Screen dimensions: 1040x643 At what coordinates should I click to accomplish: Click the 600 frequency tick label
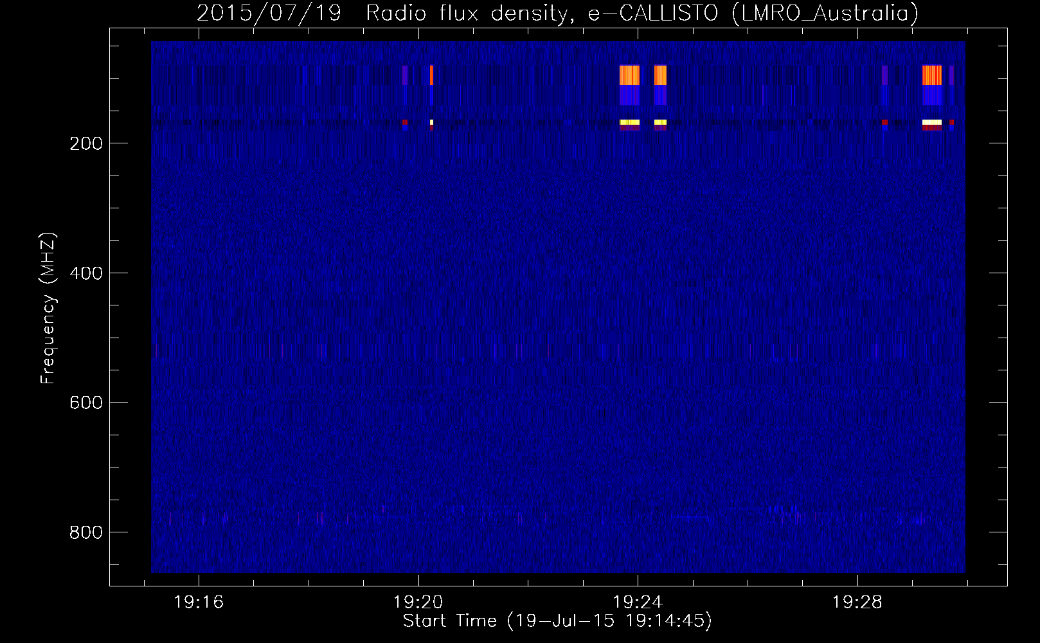[x=86, y=403]
